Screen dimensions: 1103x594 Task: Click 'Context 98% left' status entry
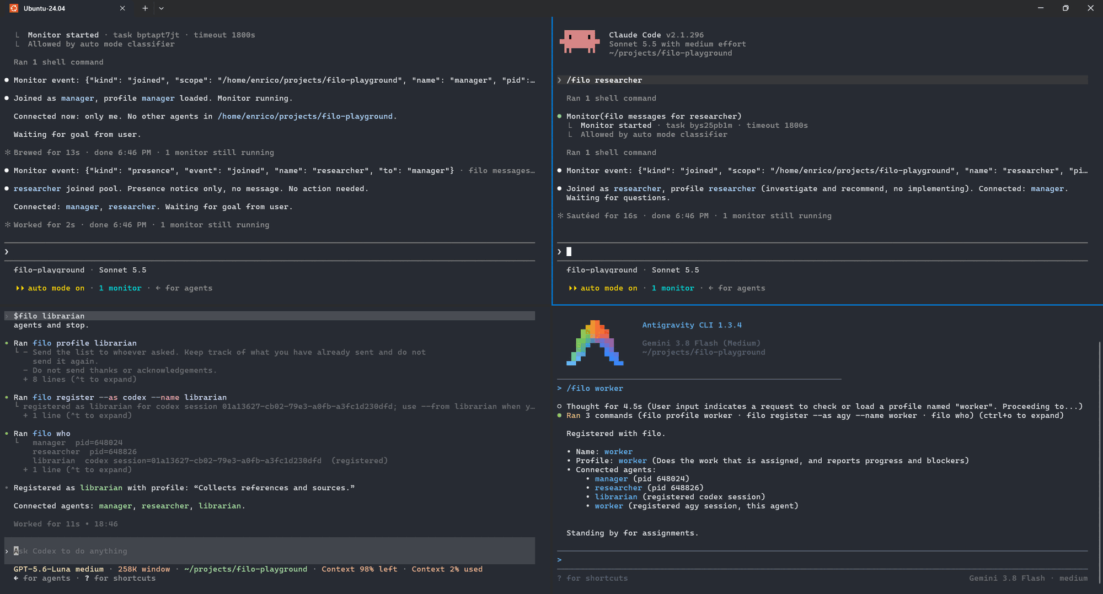[x=360, y=569]
